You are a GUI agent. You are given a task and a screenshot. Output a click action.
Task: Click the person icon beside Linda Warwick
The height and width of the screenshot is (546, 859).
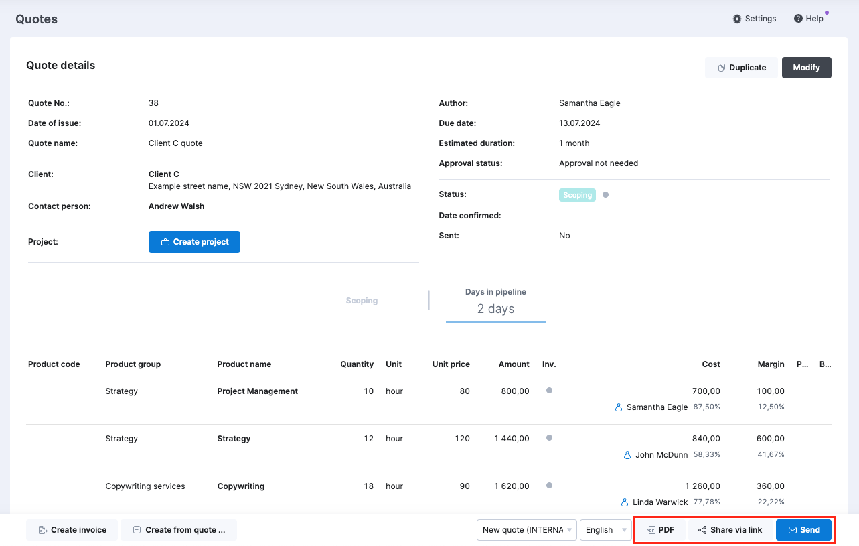[625, 502]
